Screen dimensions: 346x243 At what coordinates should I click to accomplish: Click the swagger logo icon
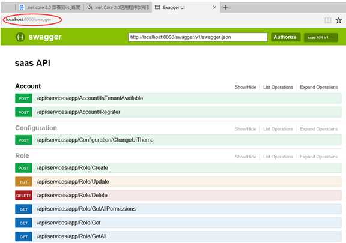point(20,37)
